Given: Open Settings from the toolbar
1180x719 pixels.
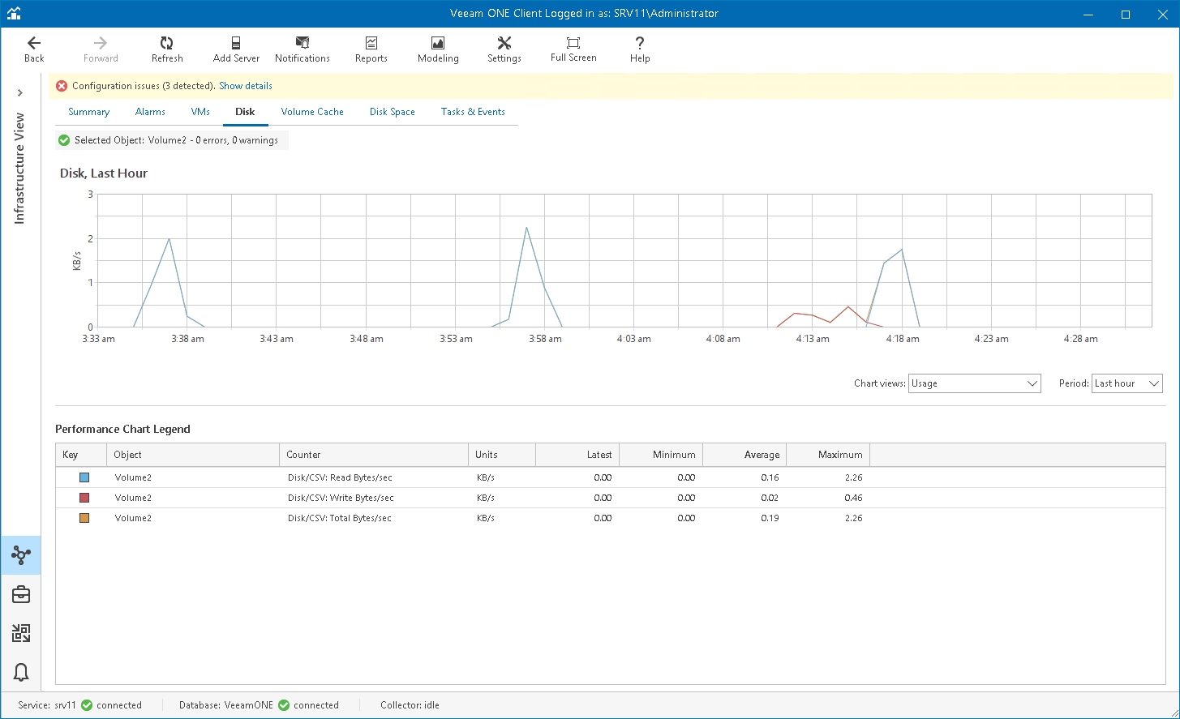Looking at the screenshot, I should [x=504, y=49].
